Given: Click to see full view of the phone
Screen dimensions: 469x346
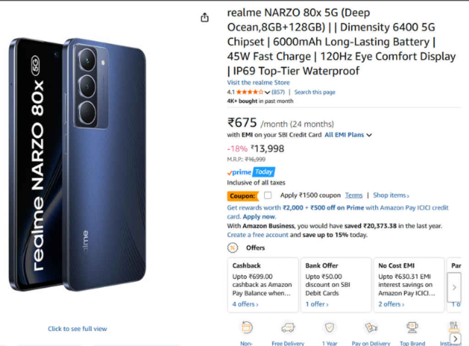Looking at the screenshot, I should tap(77, 329).
